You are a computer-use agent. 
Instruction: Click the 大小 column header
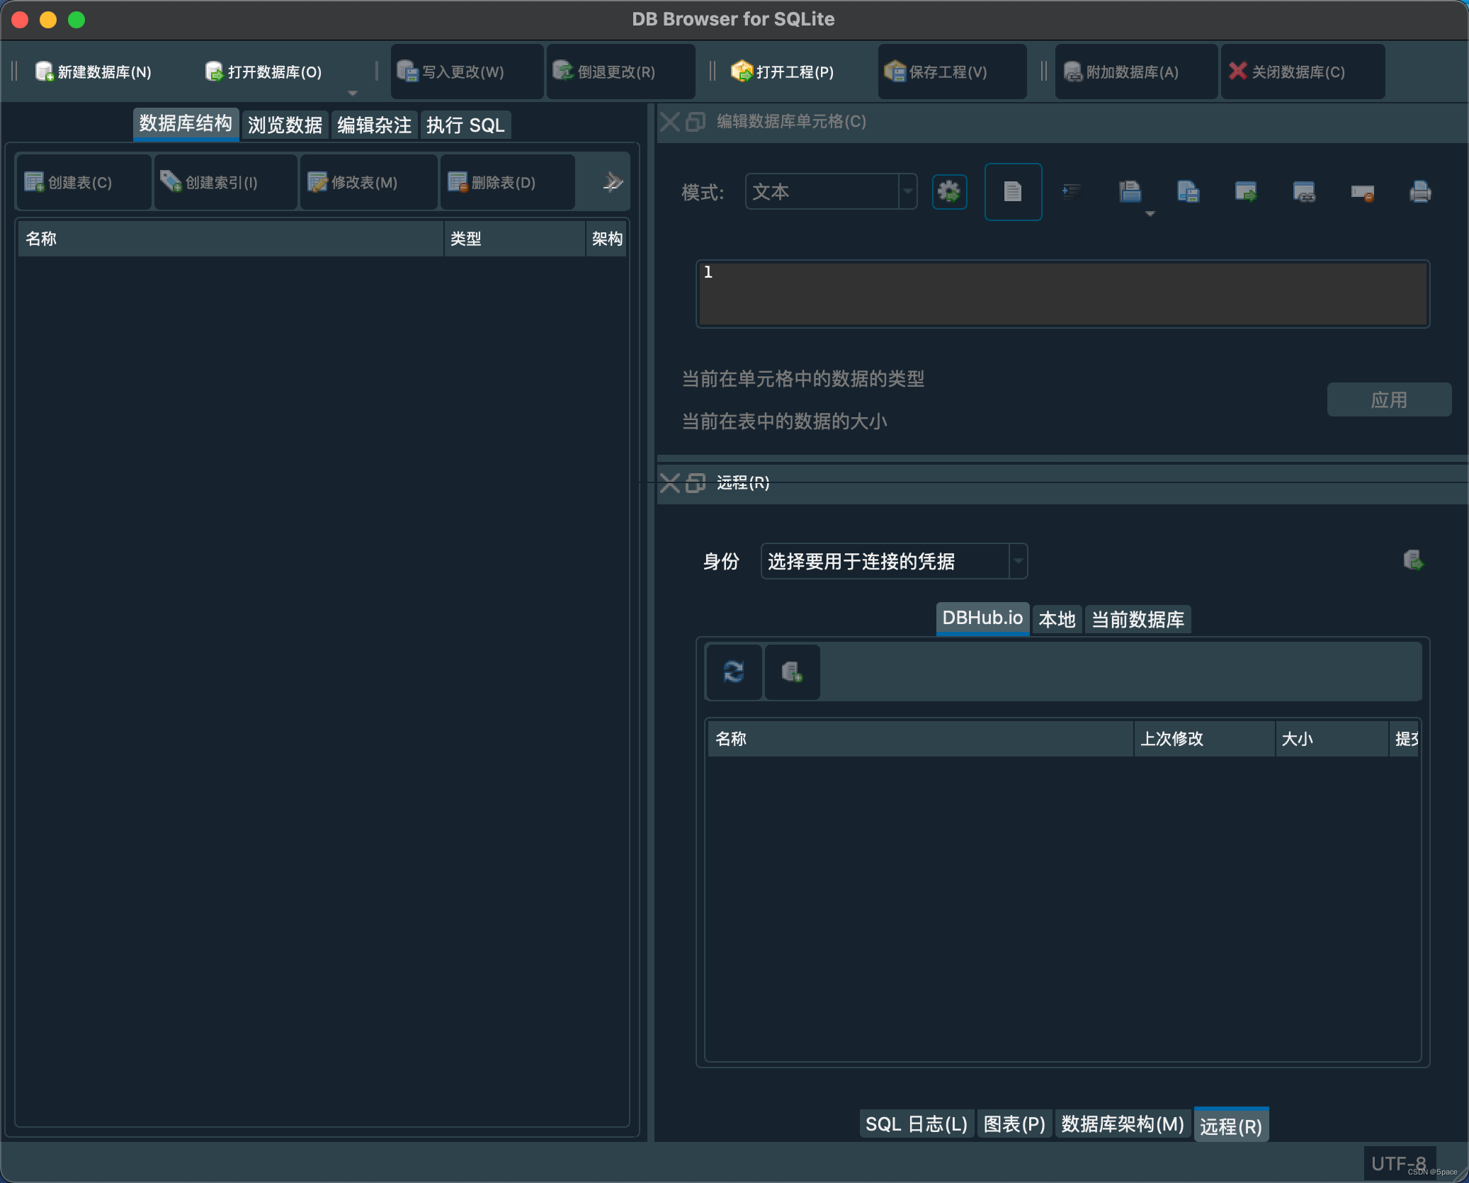1332,739
